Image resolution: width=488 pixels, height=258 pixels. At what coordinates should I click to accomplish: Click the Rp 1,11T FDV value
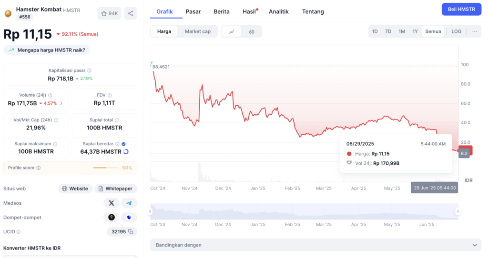point(104,103)
